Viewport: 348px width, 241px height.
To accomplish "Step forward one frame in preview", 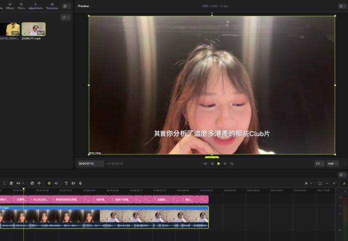I will click(225, 164).
